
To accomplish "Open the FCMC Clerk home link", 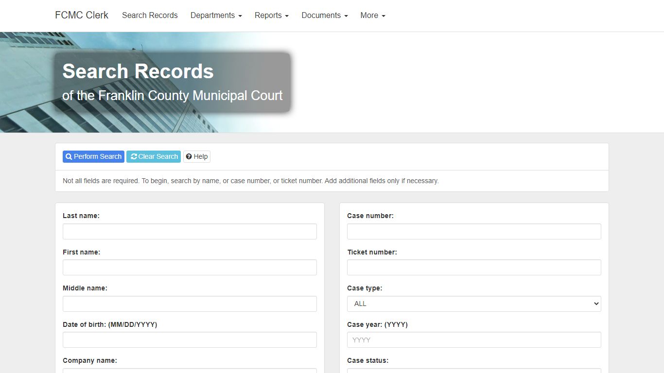I will tap(82, 16).
